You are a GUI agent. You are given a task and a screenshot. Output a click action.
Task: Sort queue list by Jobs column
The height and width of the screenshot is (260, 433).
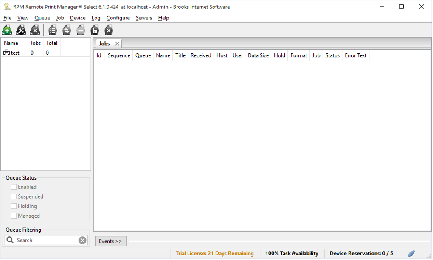(x=36, y=43)
